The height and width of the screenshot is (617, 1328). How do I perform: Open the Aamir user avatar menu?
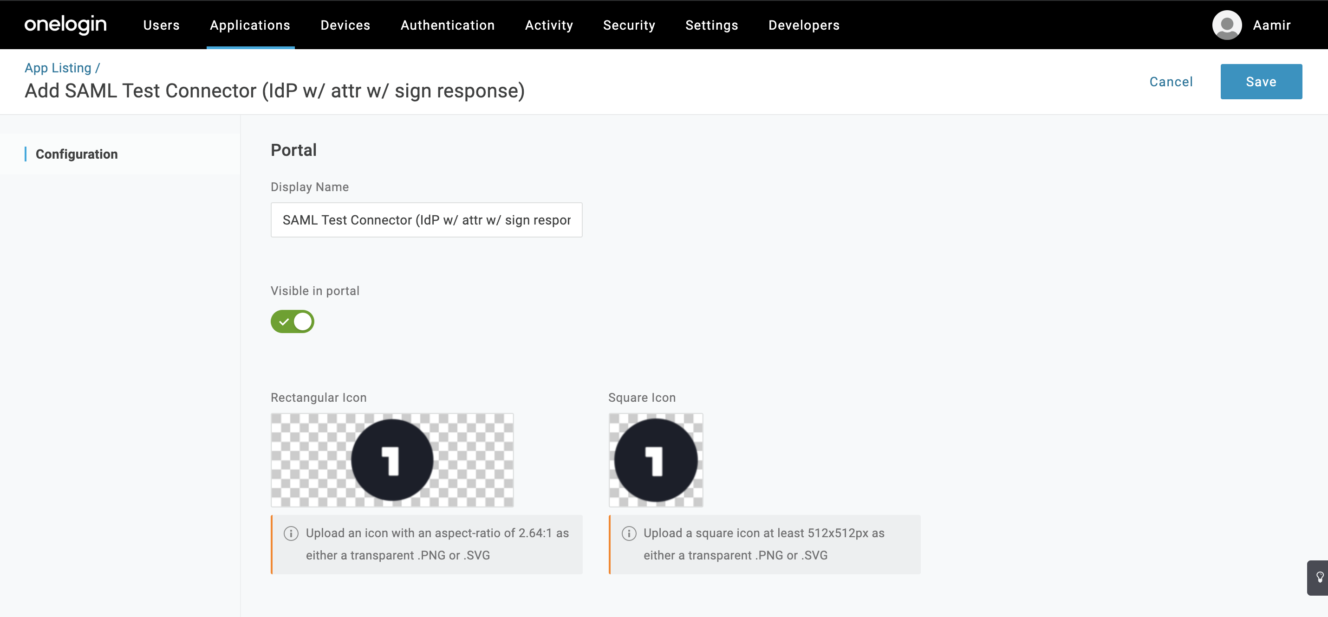point(1227,25)
